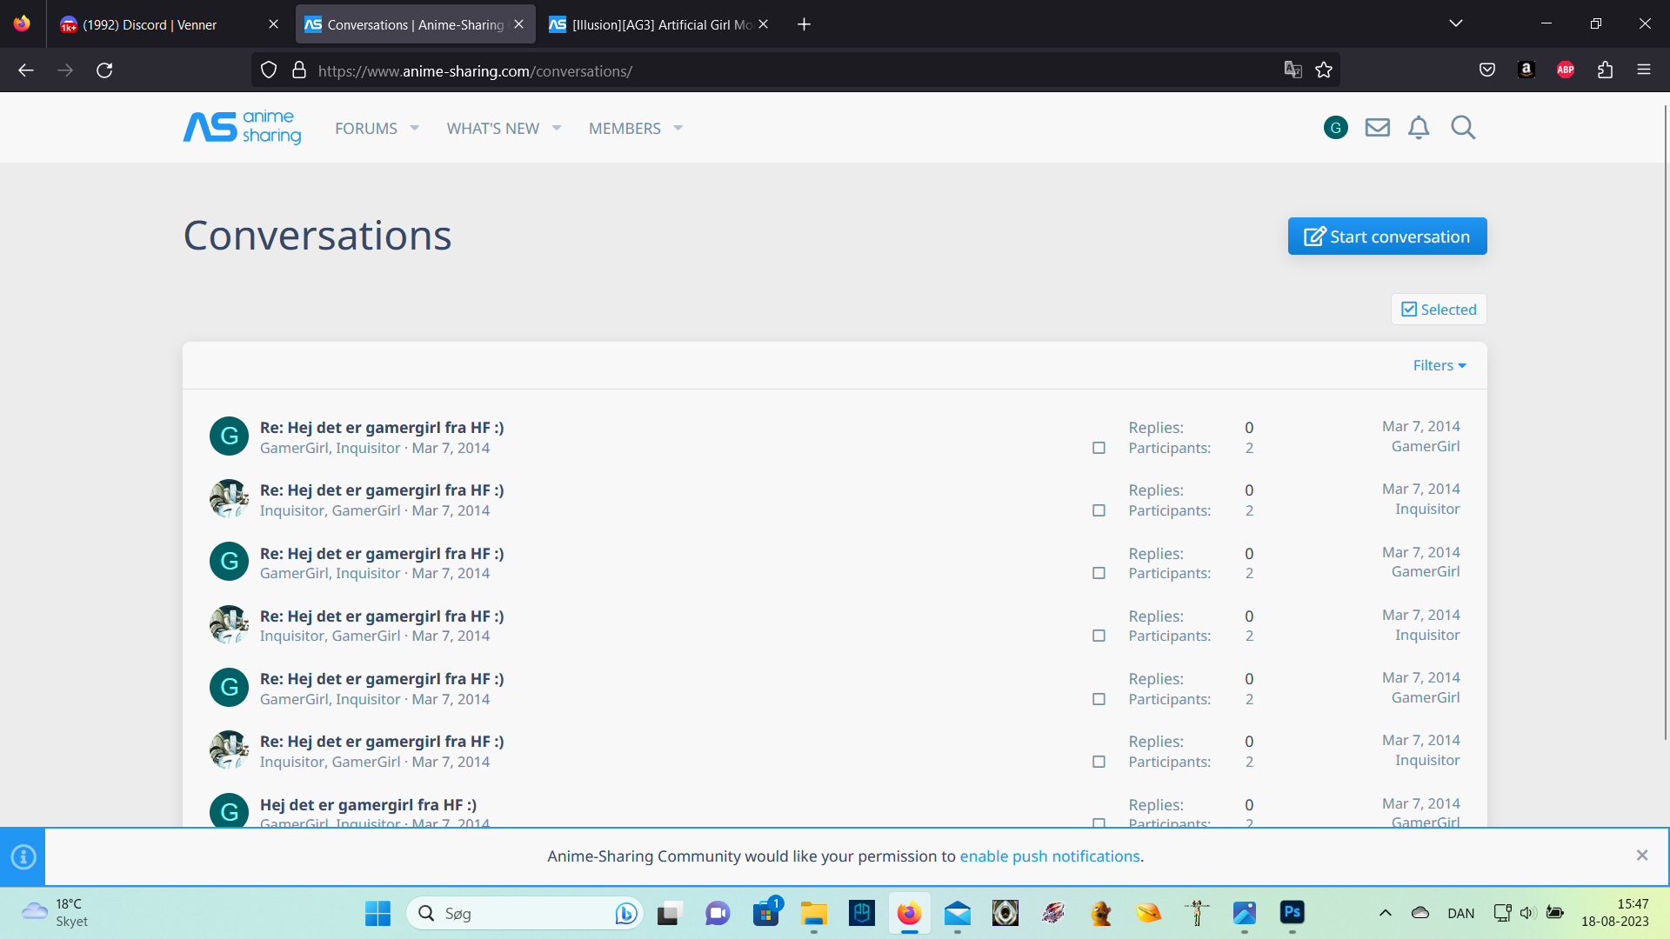
Task: Click the enable push notifications link
Action: point(1049,856)
